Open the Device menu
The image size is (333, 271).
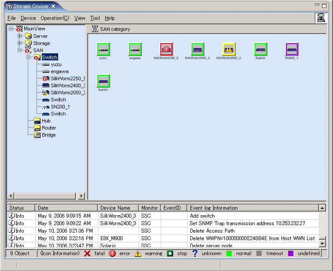coord(28,18)
